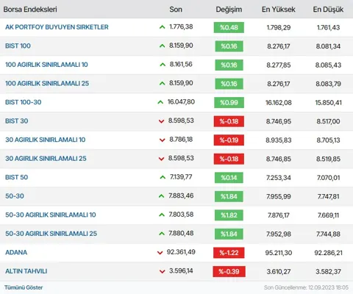Open 50-30 AGIRLIK SINIRLAMALI 25 link
This screenshot has height=294, width=353.
51,234
